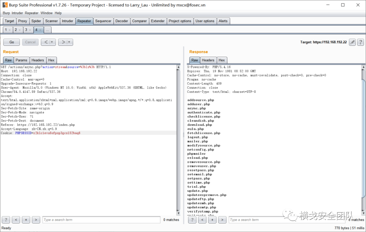Switch to the Intruder tool tab
This screenshot has height=232, width=366.
[67, 21]
